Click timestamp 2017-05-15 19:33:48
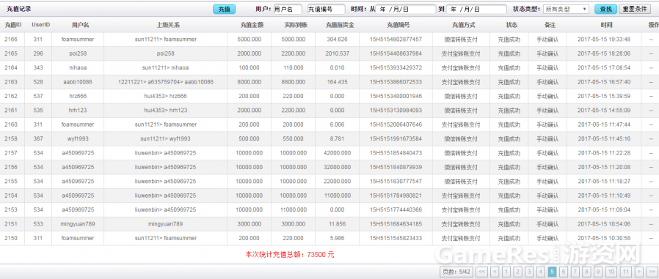The width and height of the screenshot is (659, 279). [x=604, y=40]
